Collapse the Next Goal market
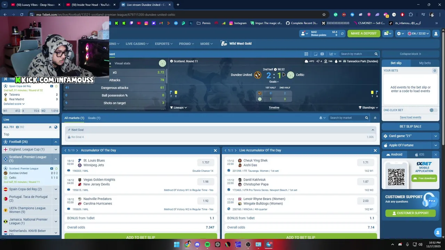Screen dimensions: 445x250 [373, 130]
